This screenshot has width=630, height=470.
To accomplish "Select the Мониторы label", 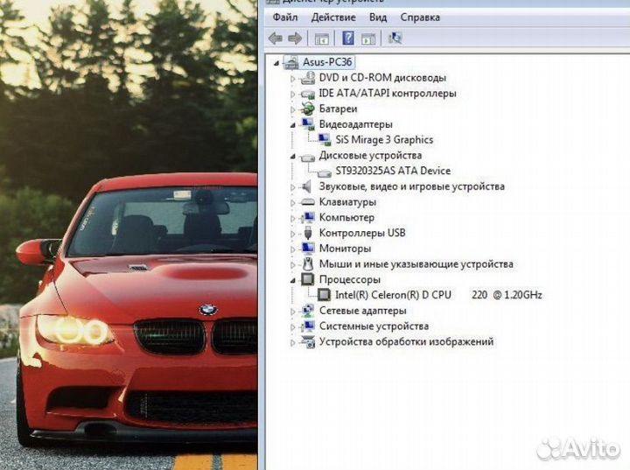I will [345, 249].
